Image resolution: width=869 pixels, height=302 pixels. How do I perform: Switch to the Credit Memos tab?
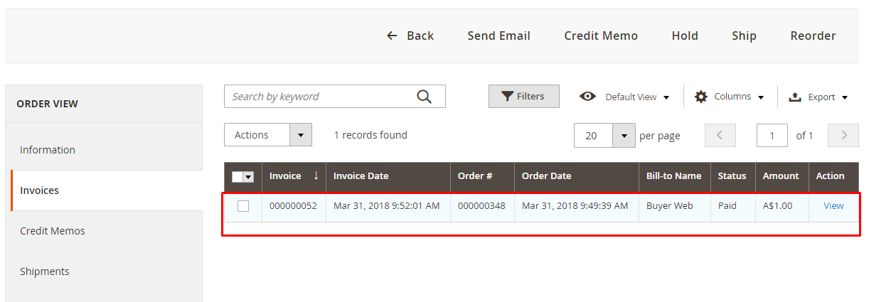(53, 231)
